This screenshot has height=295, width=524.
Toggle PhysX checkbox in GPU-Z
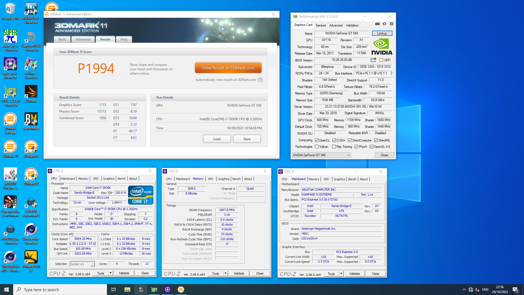click(356, 147)
